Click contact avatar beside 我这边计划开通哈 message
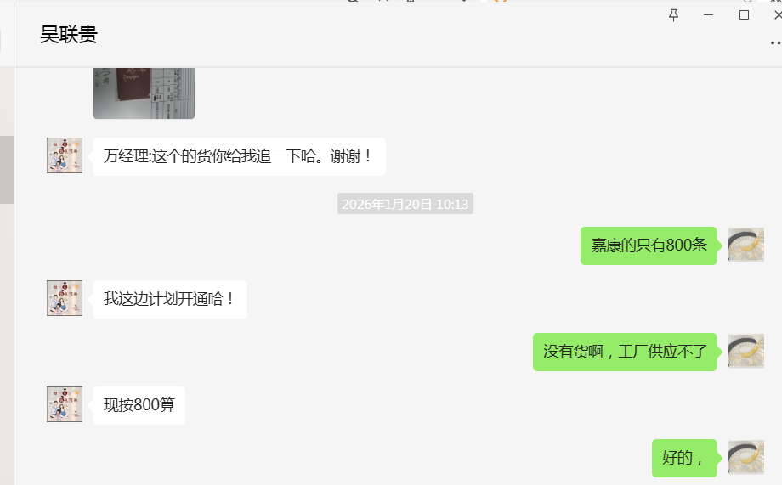 [x=65, y=298]
